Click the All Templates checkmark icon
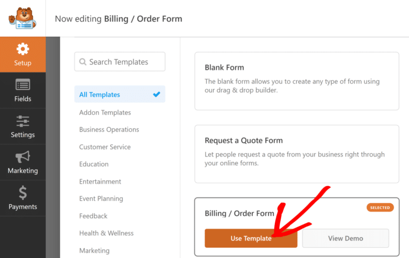Image resolution: width=409 pixels, height=258 pixels. click(157, 95)
